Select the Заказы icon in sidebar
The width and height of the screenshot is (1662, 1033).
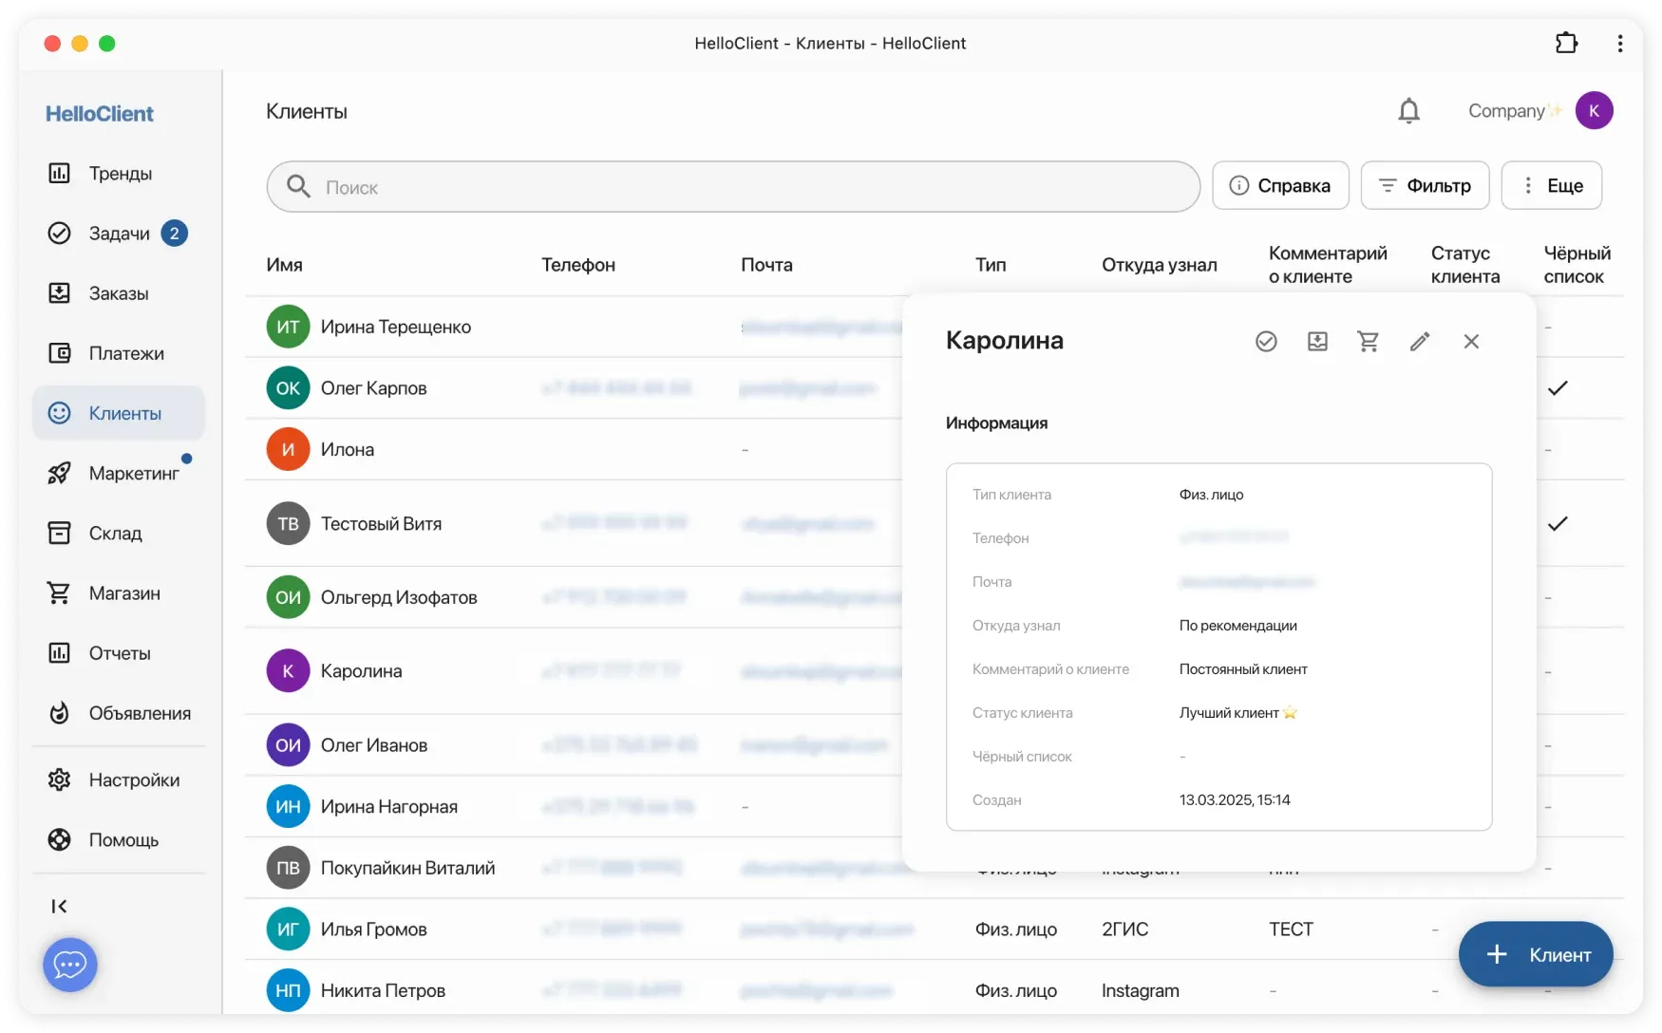click(x=60, y=292)
